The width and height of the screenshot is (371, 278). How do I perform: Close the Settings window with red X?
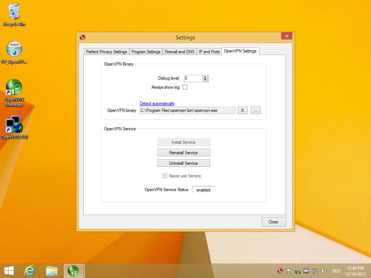287,36
